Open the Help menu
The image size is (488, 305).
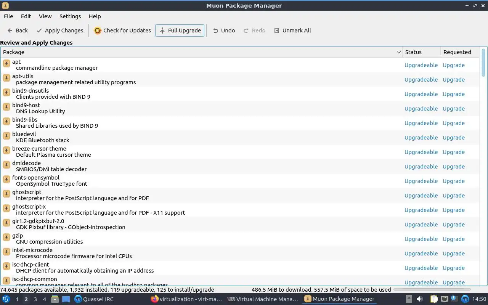coord(95,16)
